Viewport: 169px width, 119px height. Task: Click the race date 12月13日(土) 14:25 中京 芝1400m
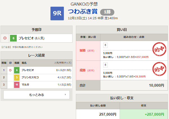93,18
